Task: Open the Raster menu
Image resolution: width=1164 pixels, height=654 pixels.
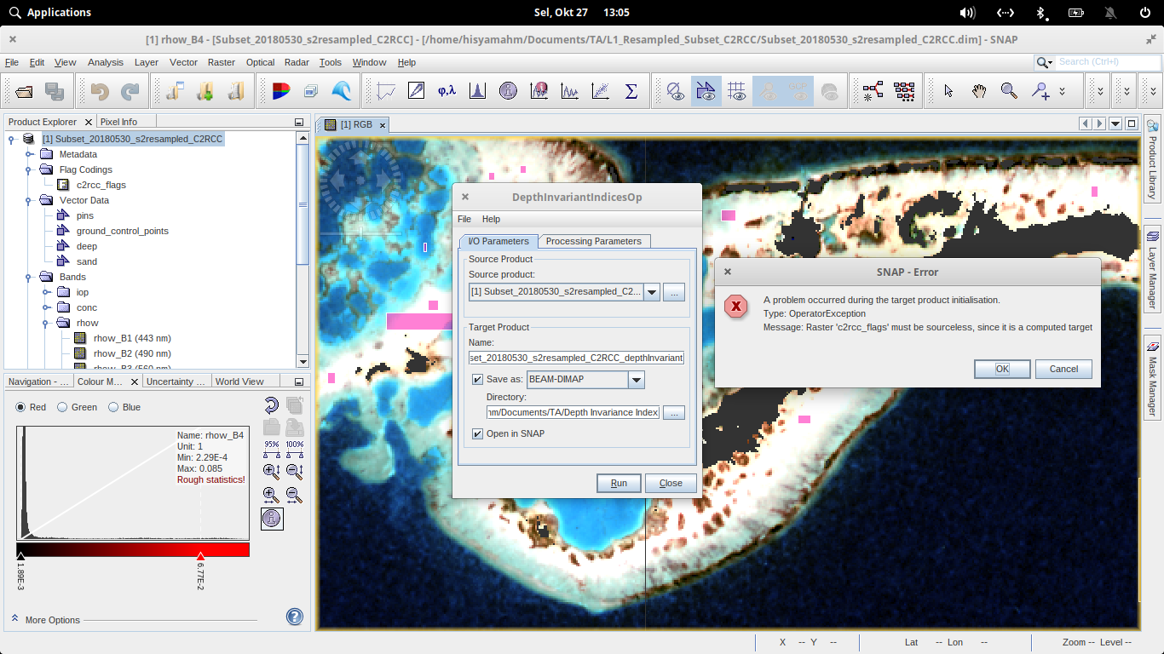Action: [222, 62]
